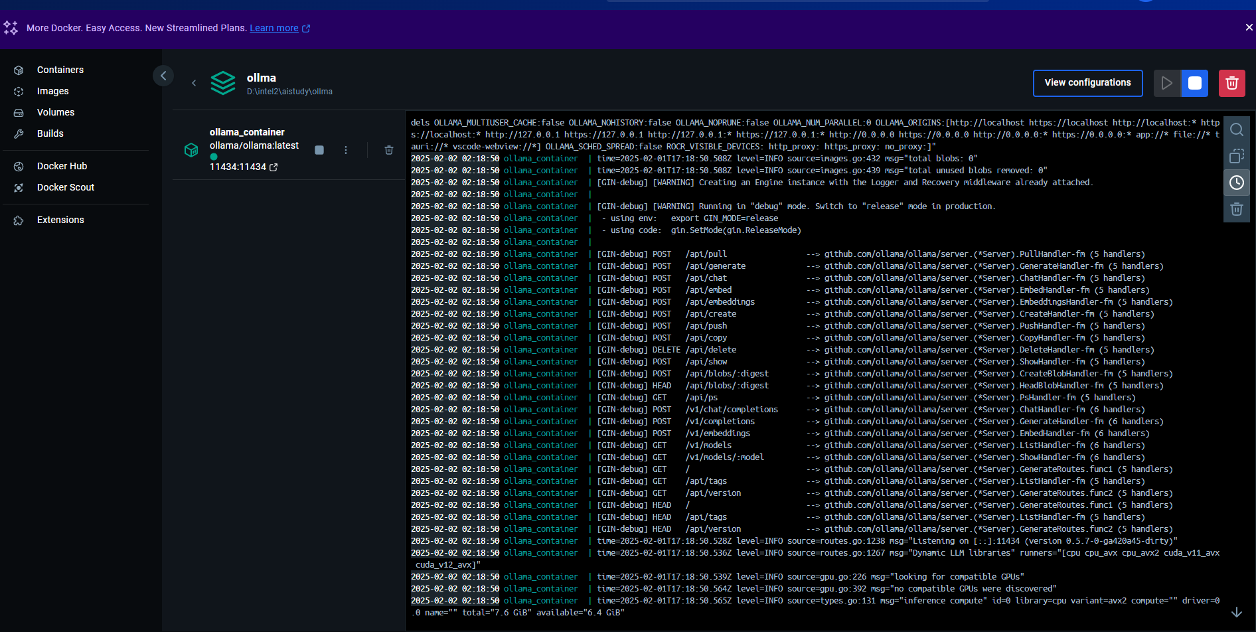The image size is (1256, 632).
Task: Click the log line mentioning 'Listening on [::]:11434'
Action: tap(794, 541)
